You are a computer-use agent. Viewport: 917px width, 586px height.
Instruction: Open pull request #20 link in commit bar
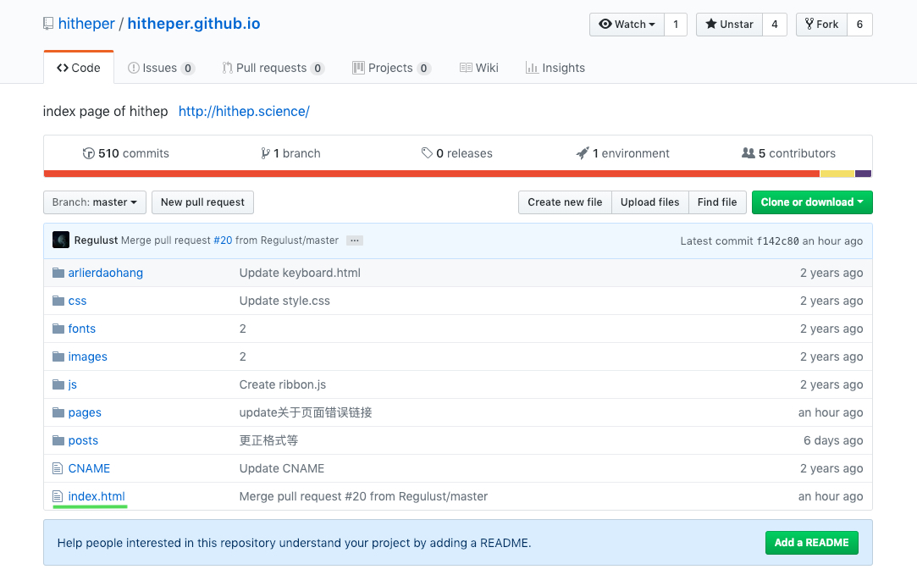tap(223, 240)
